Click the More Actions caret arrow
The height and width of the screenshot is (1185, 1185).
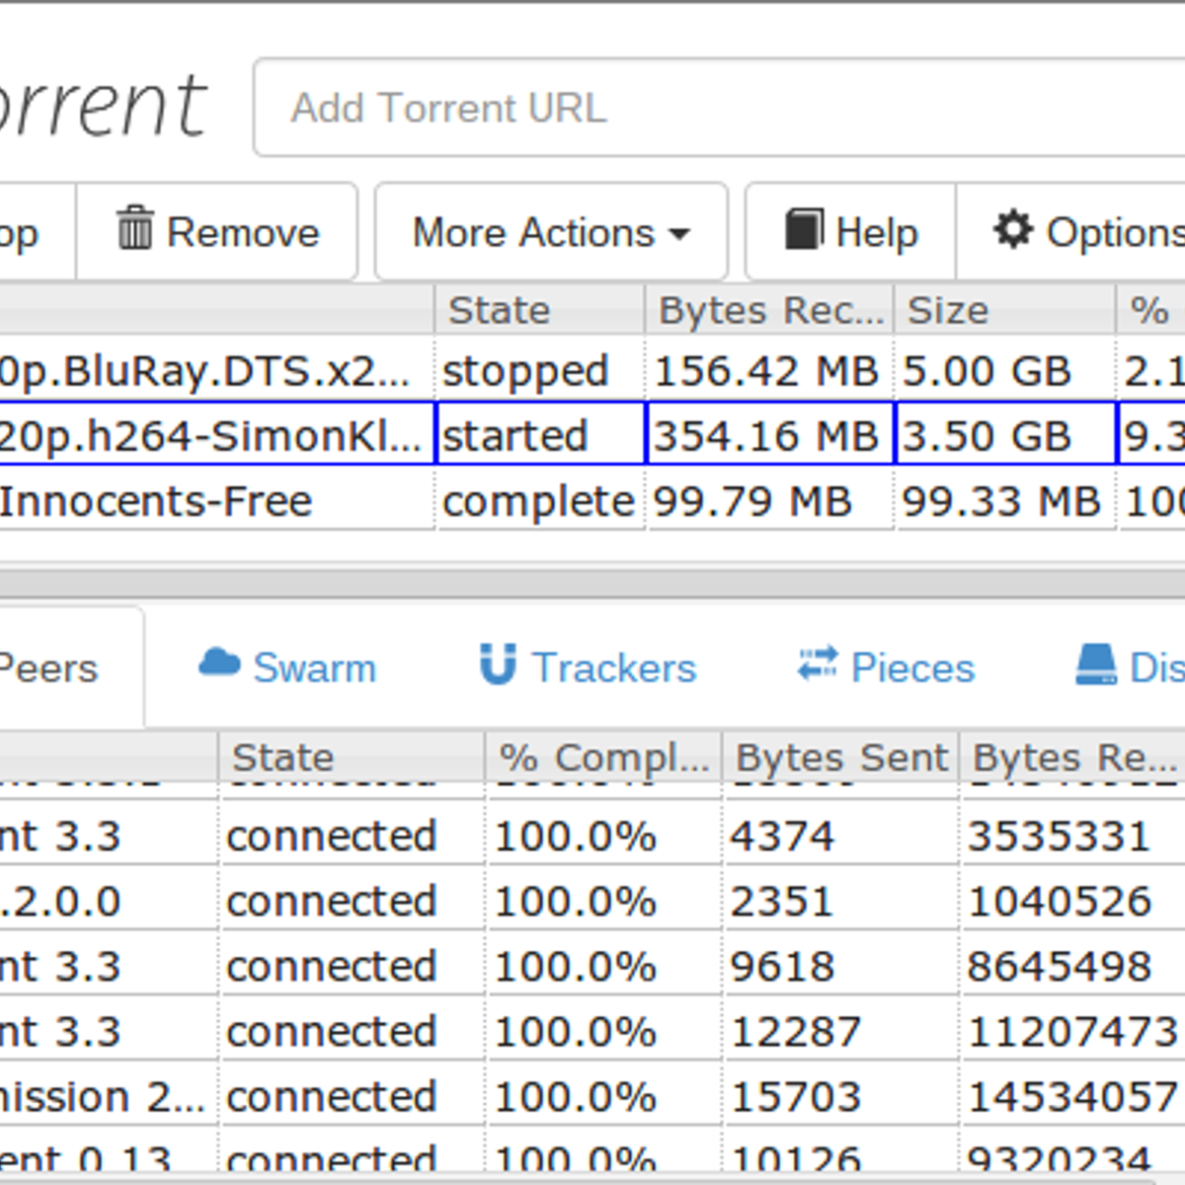pyautogui.click(x=679, y=235)
